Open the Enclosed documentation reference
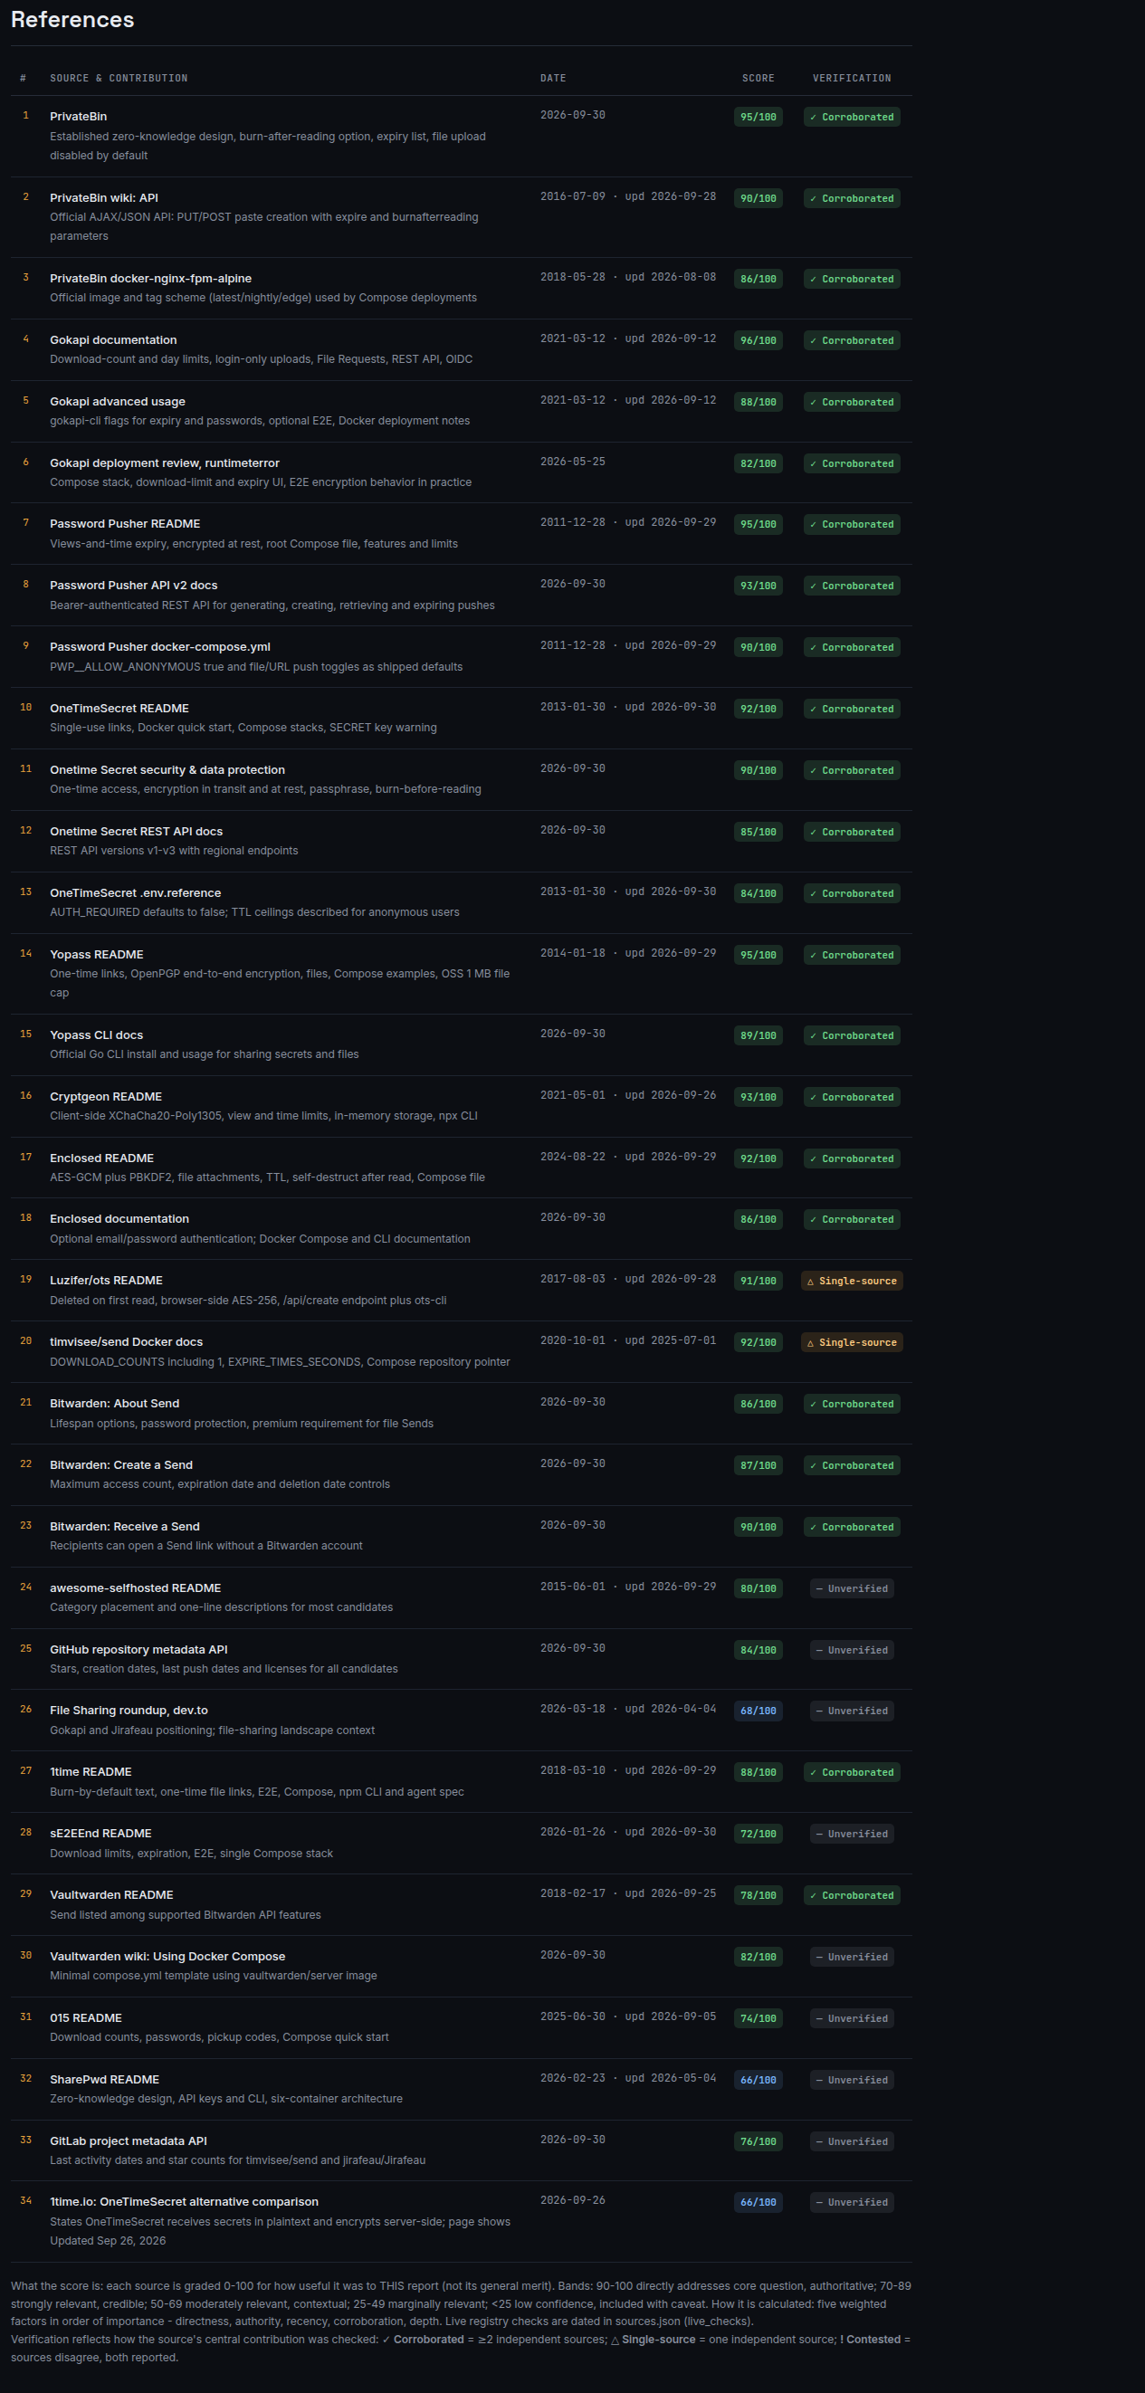Screen dimensions: 1145x2393 [119, 1219]
